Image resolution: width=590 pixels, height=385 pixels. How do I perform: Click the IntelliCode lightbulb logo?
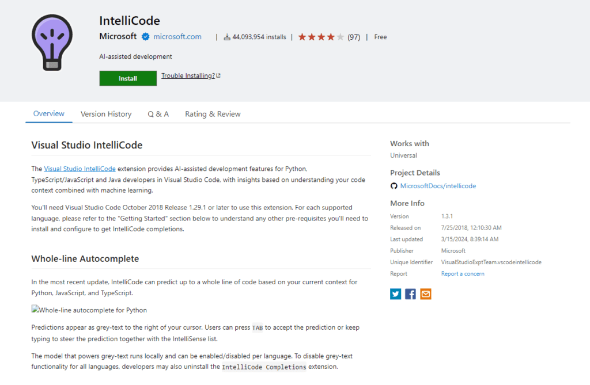point(52,42)
